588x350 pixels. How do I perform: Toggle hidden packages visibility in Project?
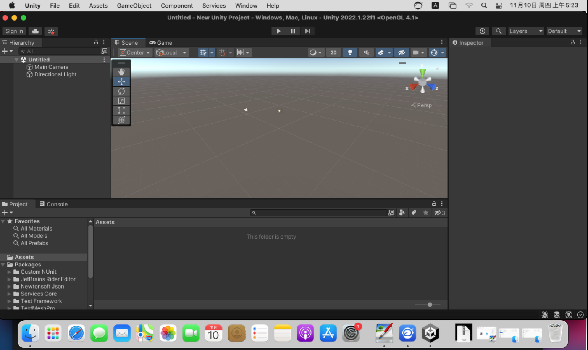pyautogui.click(x=439, y=213)
